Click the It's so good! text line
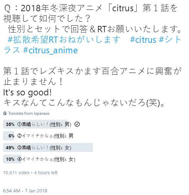This screenshot has width=189, height=195. click(x=27, y=92)
